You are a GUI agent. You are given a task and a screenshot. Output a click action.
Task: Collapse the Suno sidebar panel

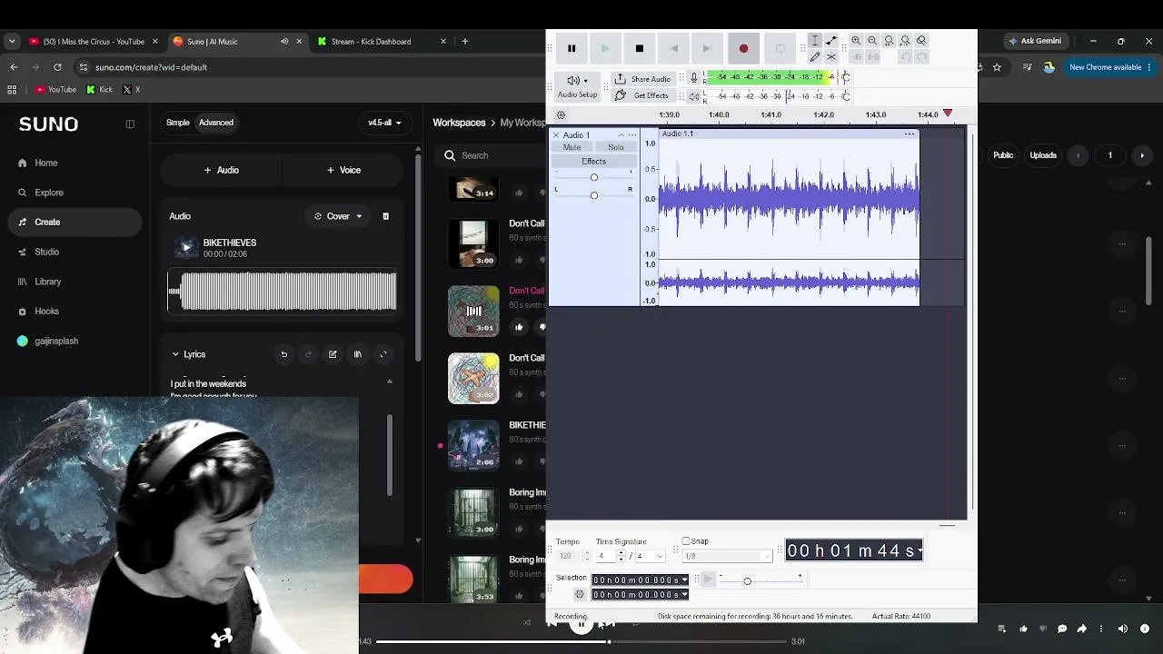pos(130,124)
